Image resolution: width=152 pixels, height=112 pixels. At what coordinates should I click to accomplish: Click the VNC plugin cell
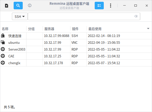[x=74, y=43]
